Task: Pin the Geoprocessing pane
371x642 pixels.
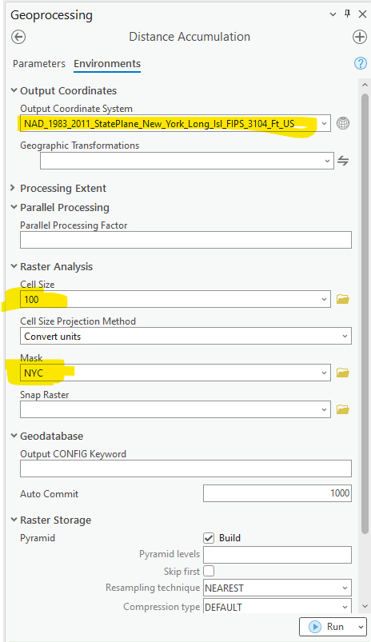Action: click(347, 14)
